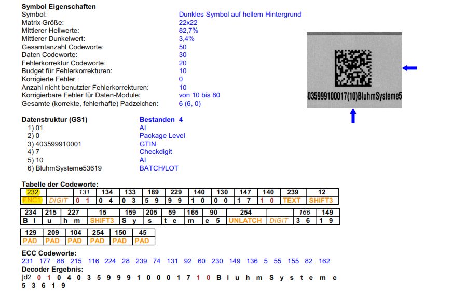The width and height of the screenshot is (452, 297).
Task: Click the 'Package Level' description
Action: click(162, 136)
